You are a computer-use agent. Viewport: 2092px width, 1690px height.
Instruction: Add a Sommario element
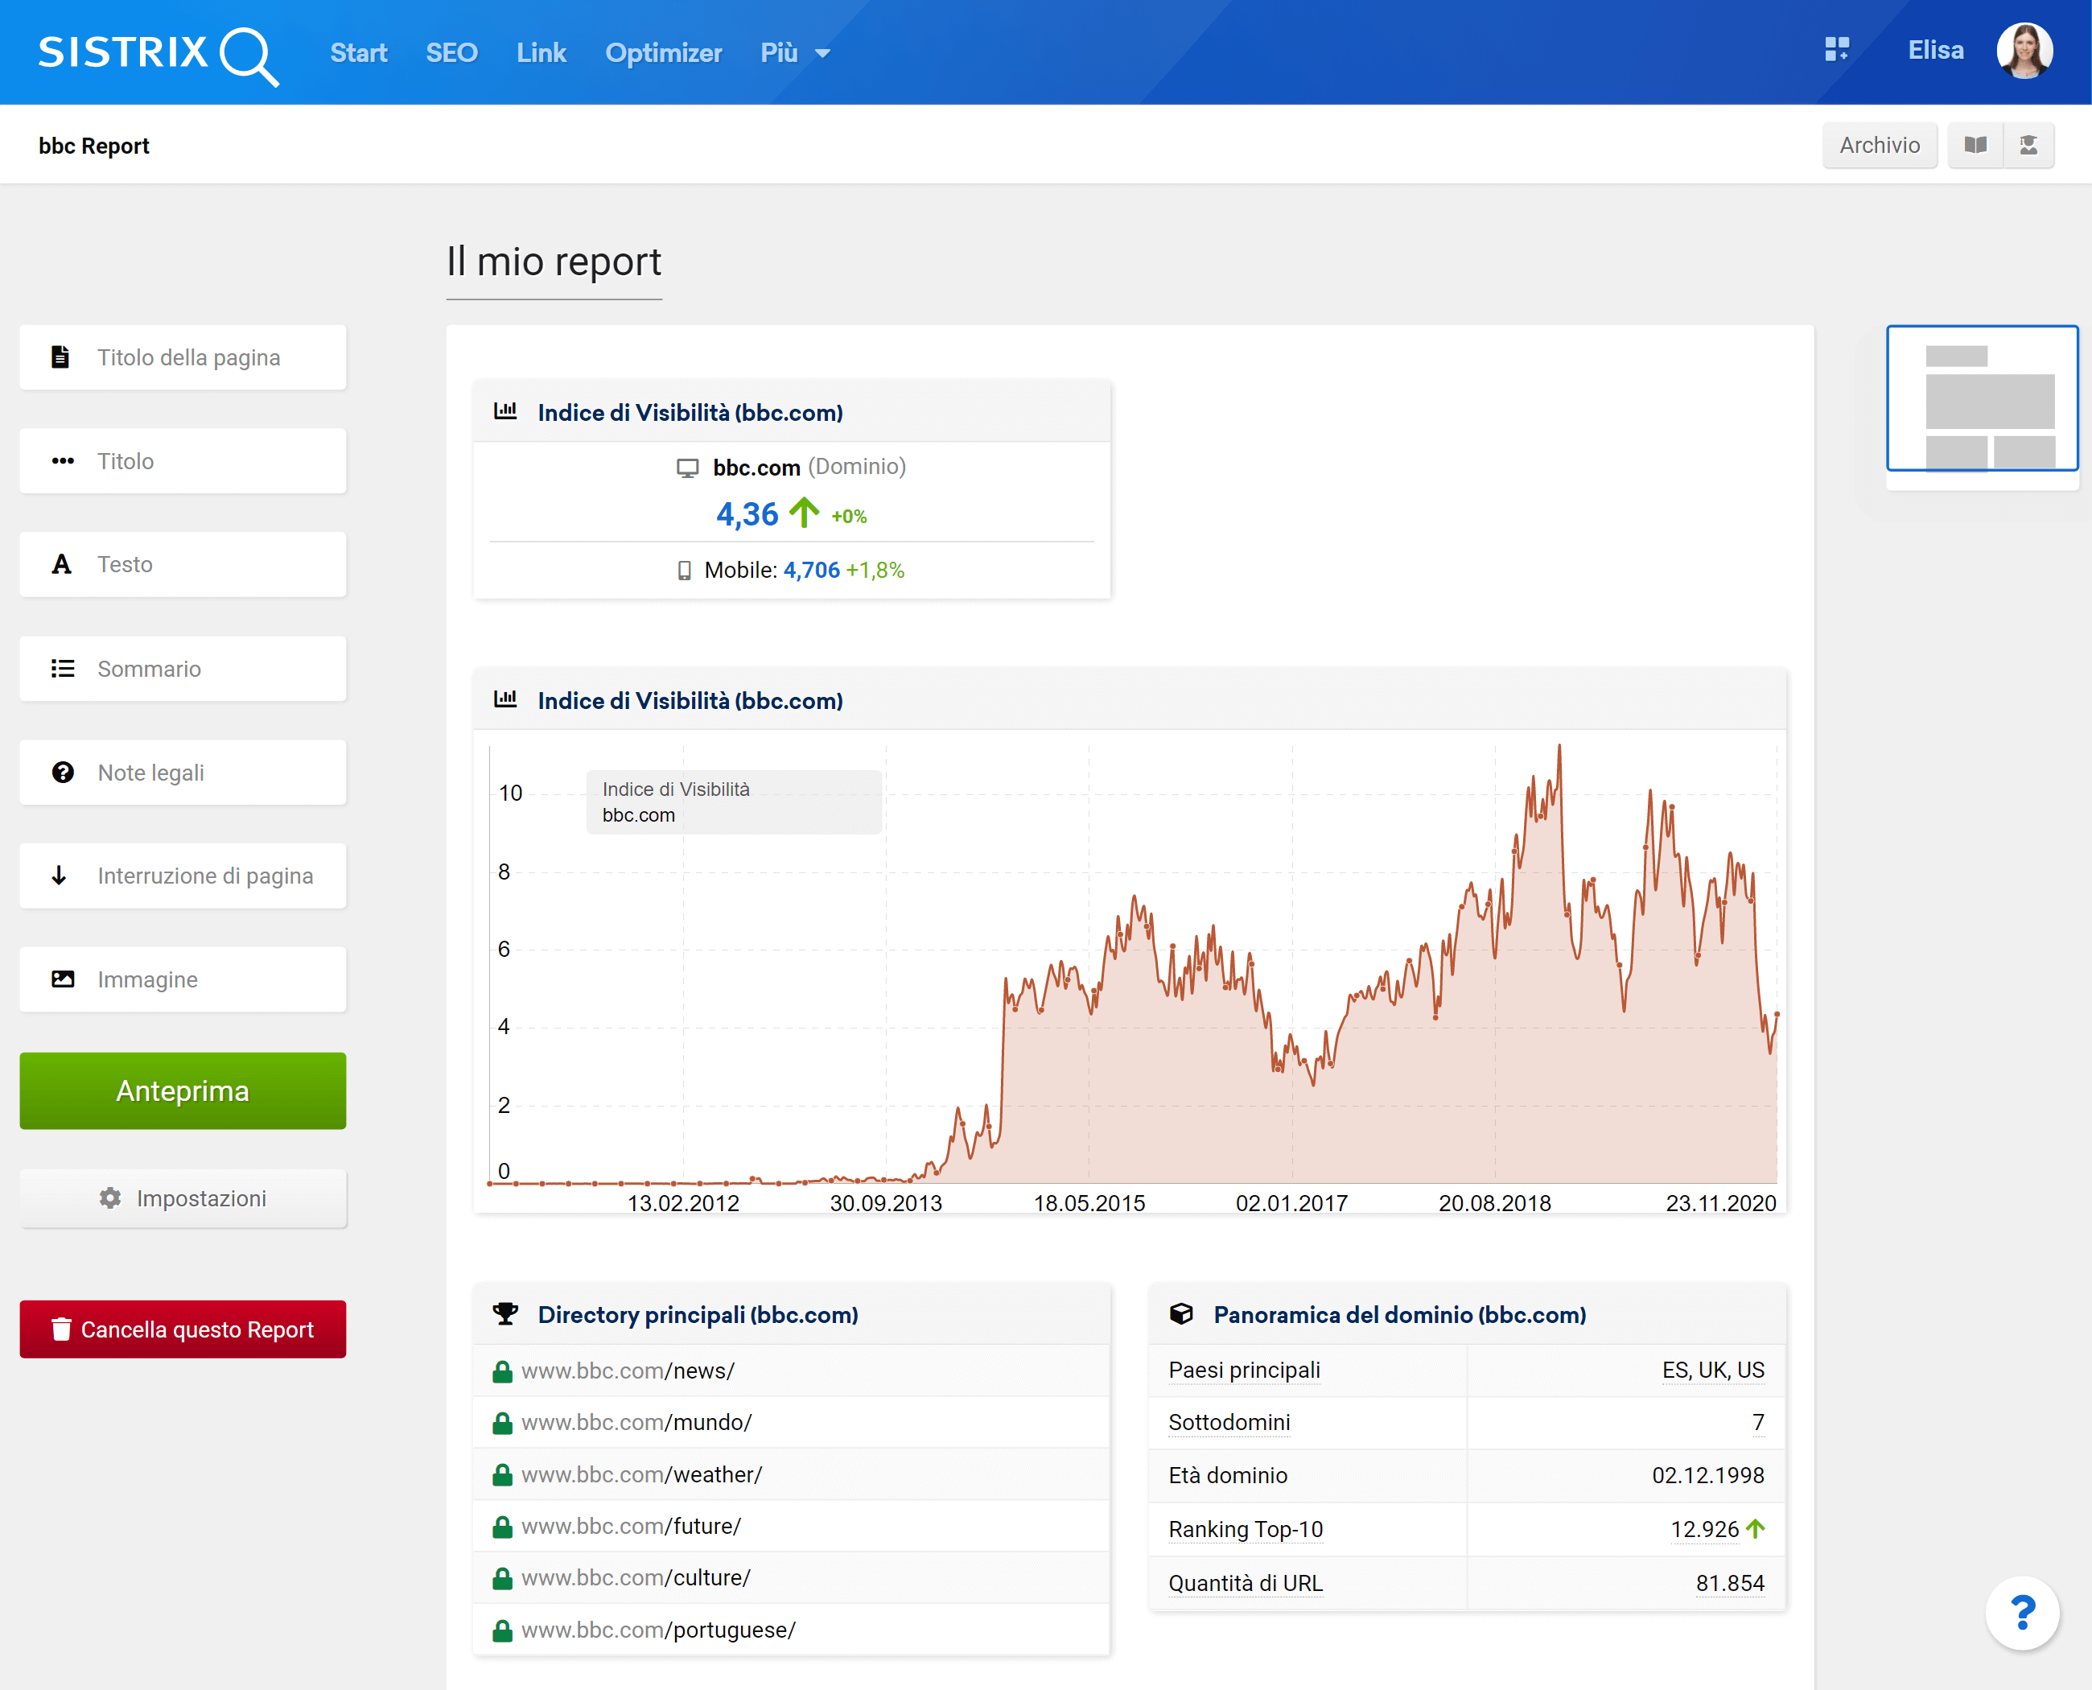tap(183, 669)
